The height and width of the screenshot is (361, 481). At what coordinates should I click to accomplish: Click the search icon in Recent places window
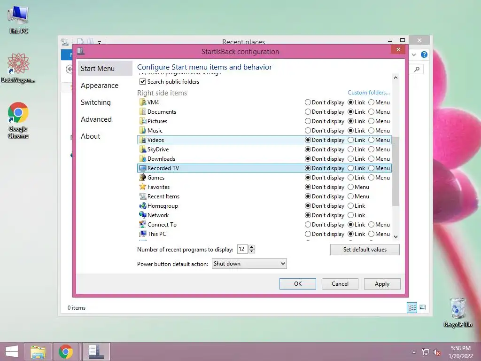(x=417, y=70)
